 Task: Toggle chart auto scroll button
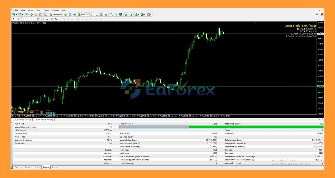pos(126,15)
